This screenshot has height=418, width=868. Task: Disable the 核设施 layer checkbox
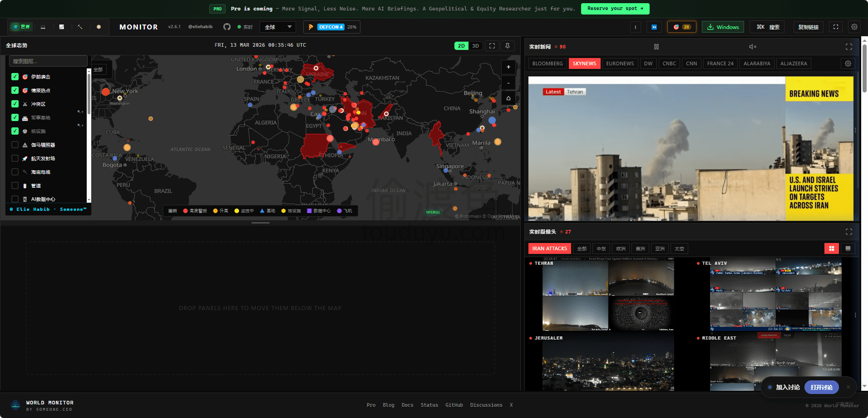click(14, 131)
